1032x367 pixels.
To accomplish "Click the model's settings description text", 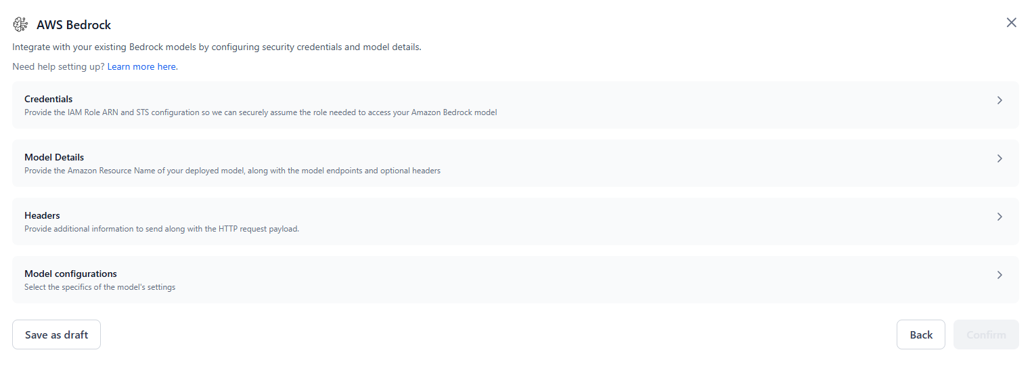I will tap(99, 287).
